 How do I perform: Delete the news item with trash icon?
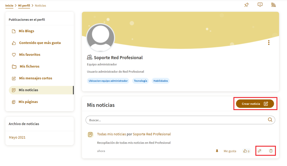click(271, 151)
